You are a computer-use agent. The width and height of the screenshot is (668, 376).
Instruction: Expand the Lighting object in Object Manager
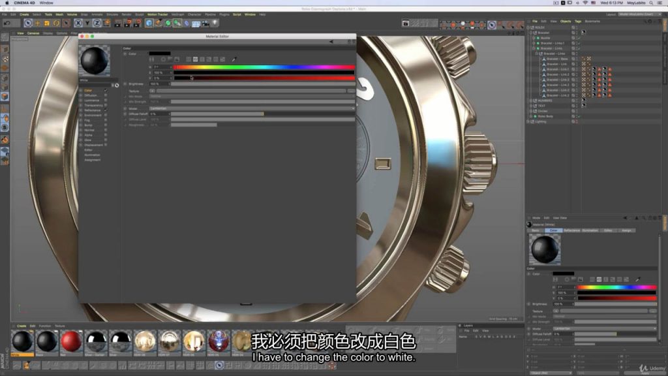[x=528, y=121]
